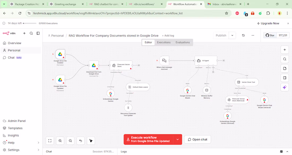Open the Embeddings Google Gemini (retrieval) node

(x=227, y=116)
